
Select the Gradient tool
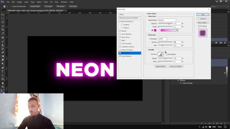click(3, 56)
